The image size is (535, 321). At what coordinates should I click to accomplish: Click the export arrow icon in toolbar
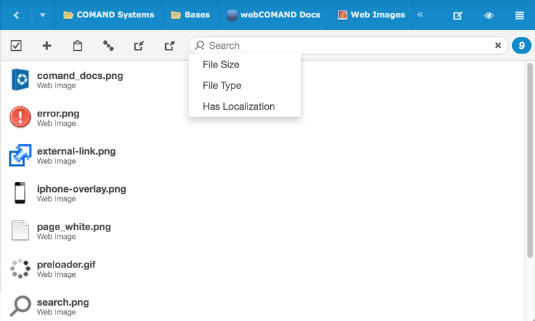[x=169, y=45]
